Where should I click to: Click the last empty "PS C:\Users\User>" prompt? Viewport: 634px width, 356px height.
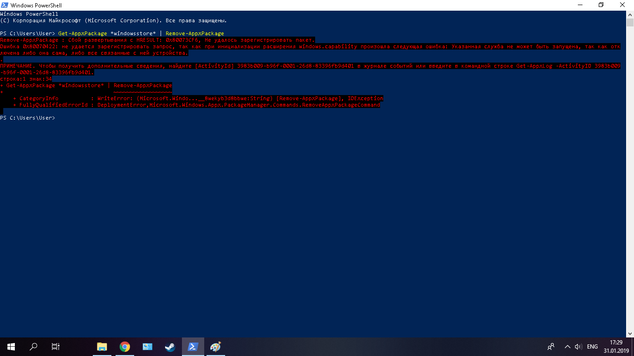pos(27,118)
